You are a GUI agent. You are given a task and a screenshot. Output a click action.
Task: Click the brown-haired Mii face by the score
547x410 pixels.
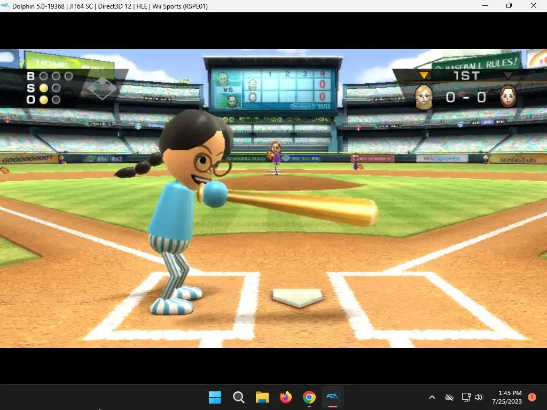click(x=508, y=96)
